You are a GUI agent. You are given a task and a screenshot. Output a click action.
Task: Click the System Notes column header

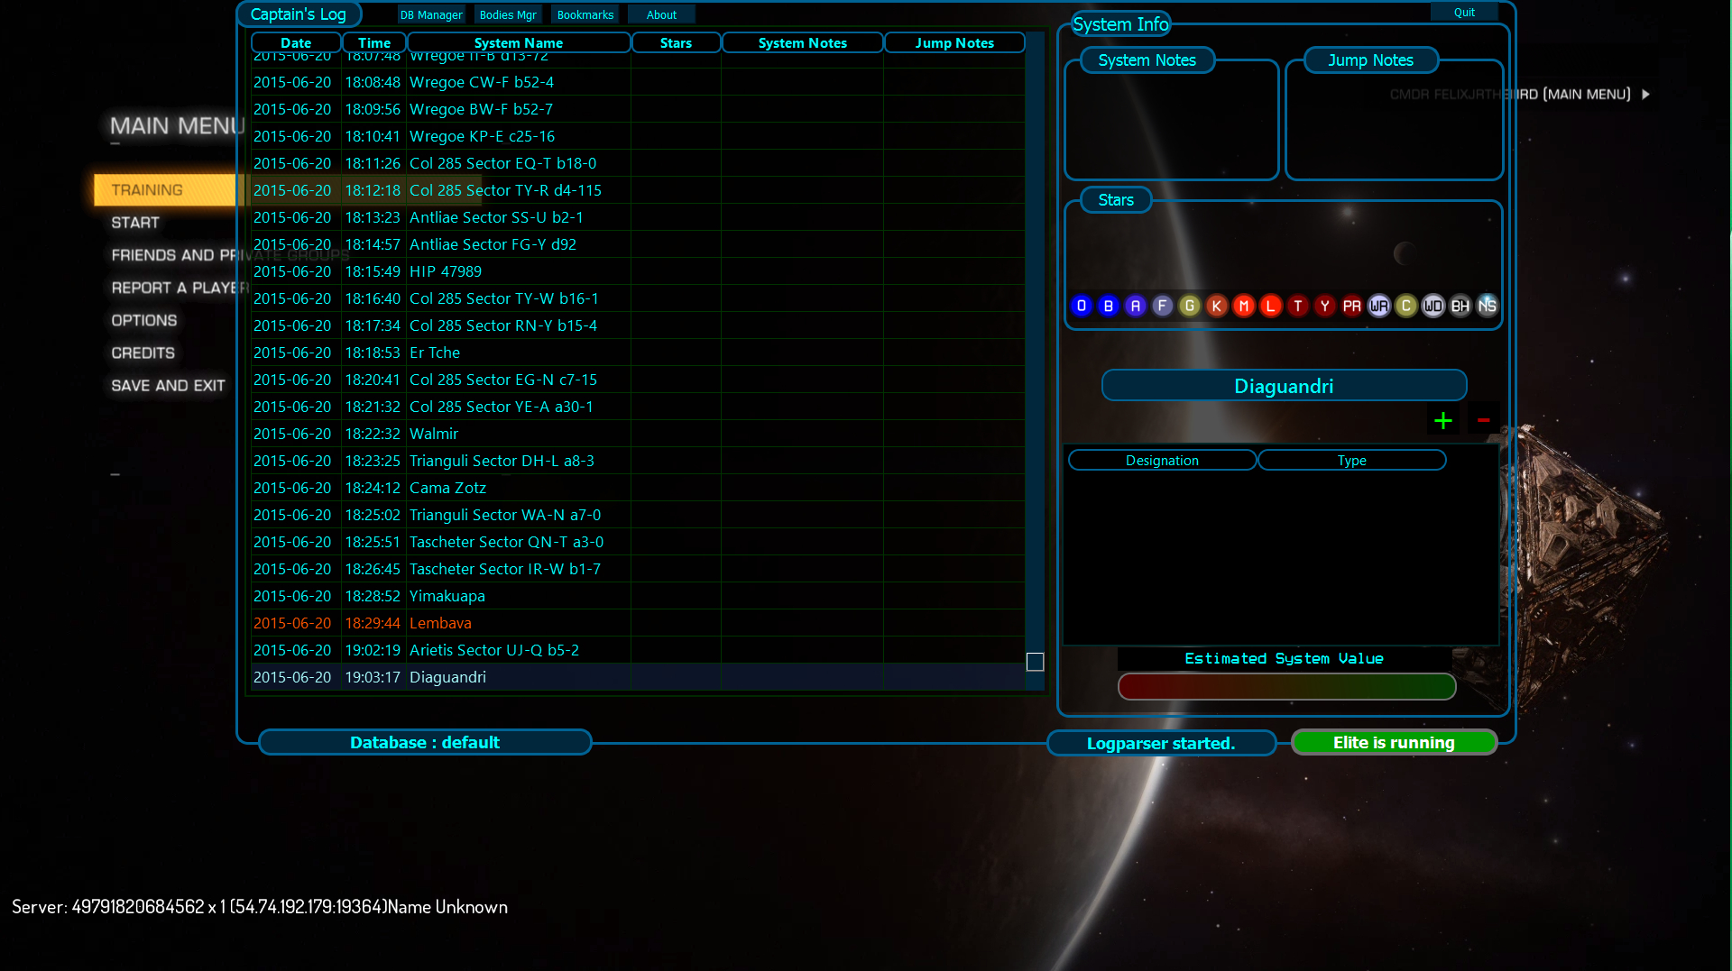click(x=803, y=42)
